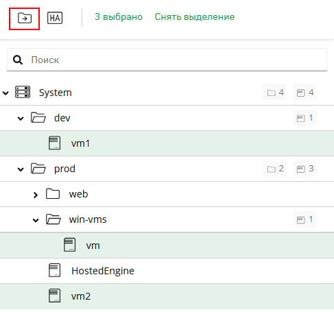Click the web closed folder icon
The height and width of the screenshot is (312, 334).
[53, 194]
